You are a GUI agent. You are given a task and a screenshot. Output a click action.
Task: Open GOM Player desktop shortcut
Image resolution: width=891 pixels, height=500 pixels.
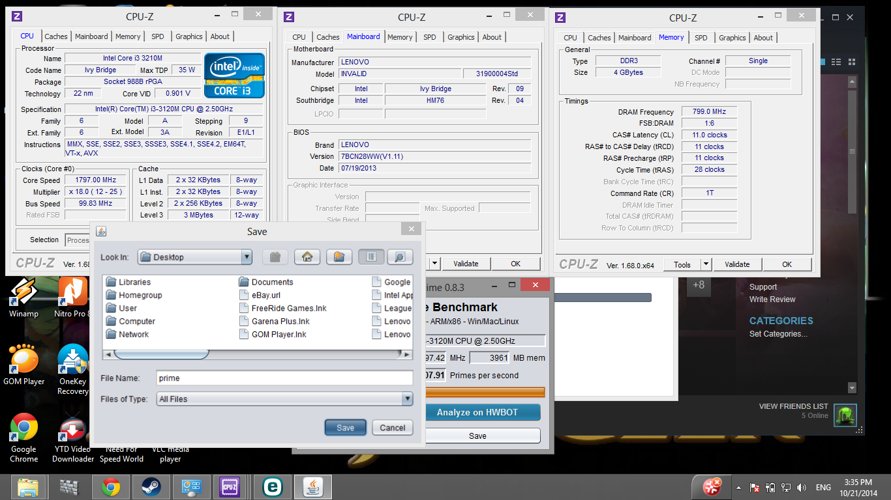(x=24, y=365)
